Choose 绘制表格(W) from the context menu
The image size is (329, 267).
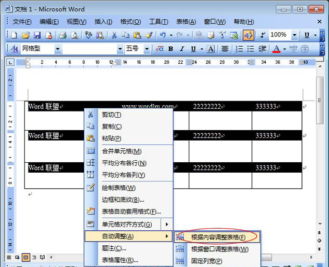(128, 188)
